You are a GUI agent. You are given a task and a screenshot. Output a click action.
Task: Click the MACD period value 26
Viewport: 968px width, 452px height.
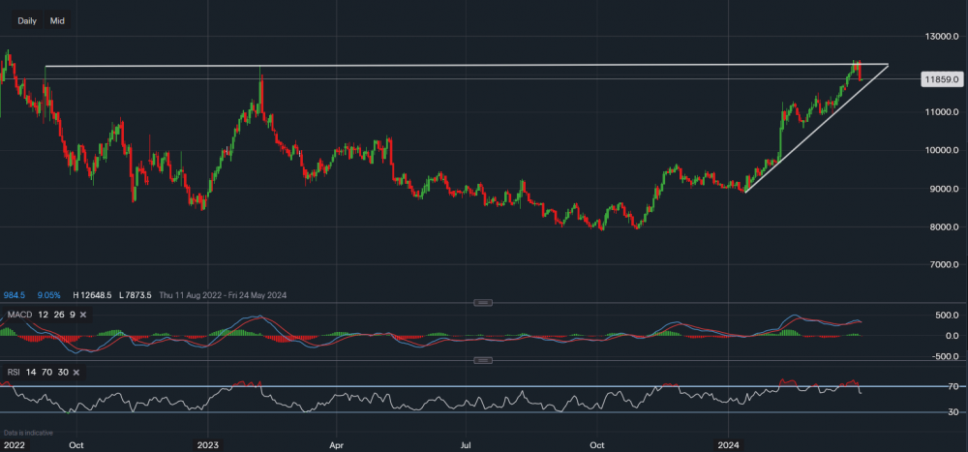point(57,315)
